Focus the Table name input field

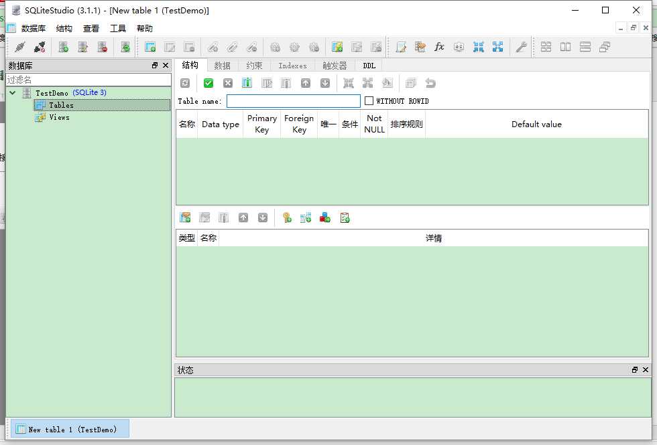click(x=294, y=101)
